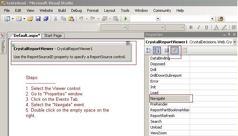238x136 pixels.
Task: Open the Undo history dropdown arrow
Action: 87,19
